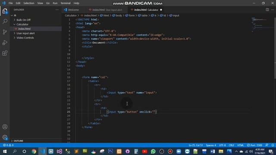This screenshot has height=155, width=276.
Task: Open the Selection menu
Action: tap(29, 3)
